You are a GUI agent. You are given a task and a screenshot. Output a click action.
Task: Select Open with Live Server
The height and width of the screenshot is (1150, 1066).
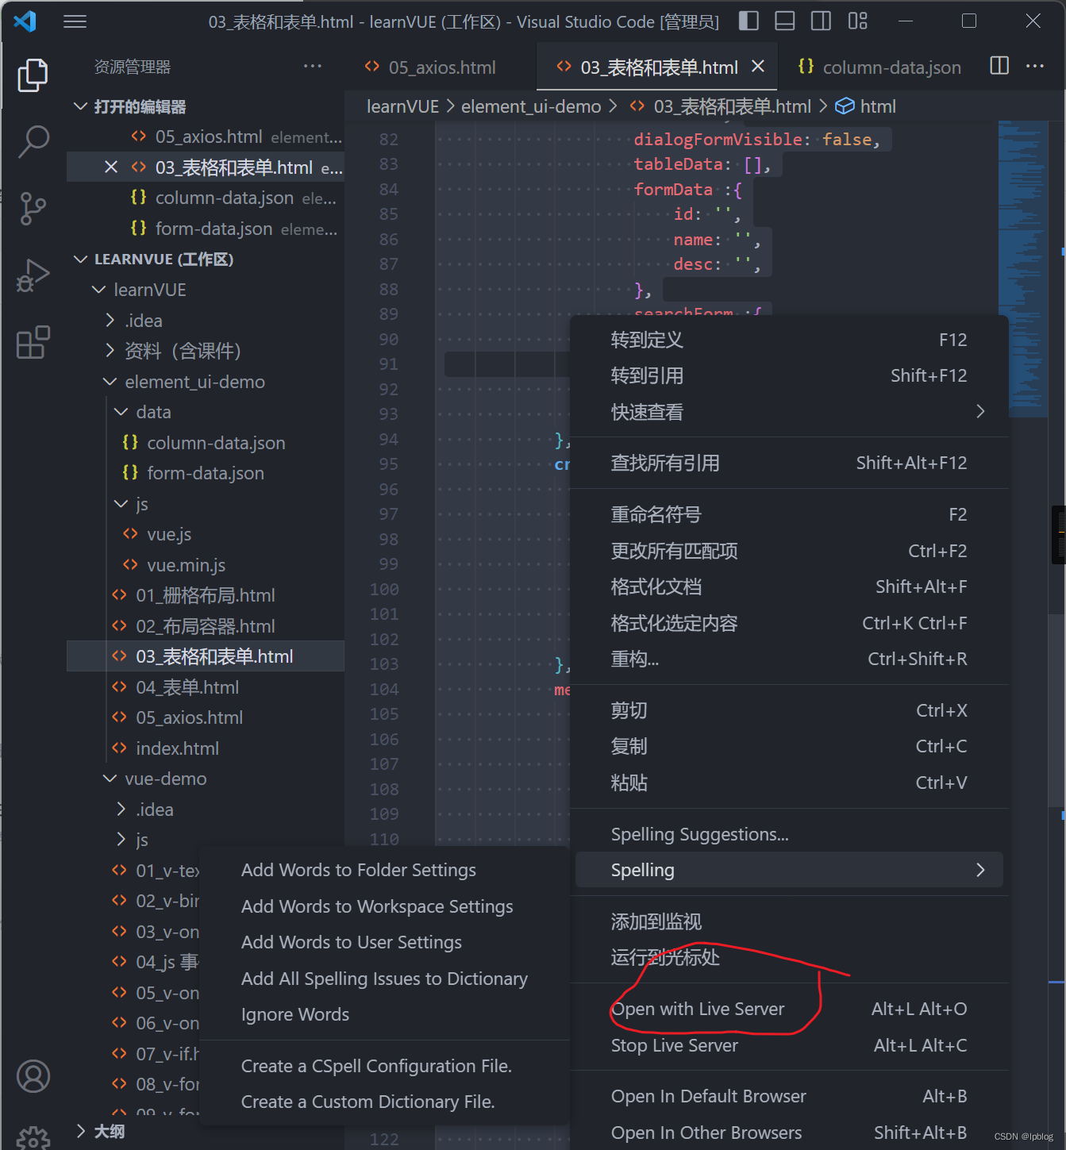[789, 1009]
